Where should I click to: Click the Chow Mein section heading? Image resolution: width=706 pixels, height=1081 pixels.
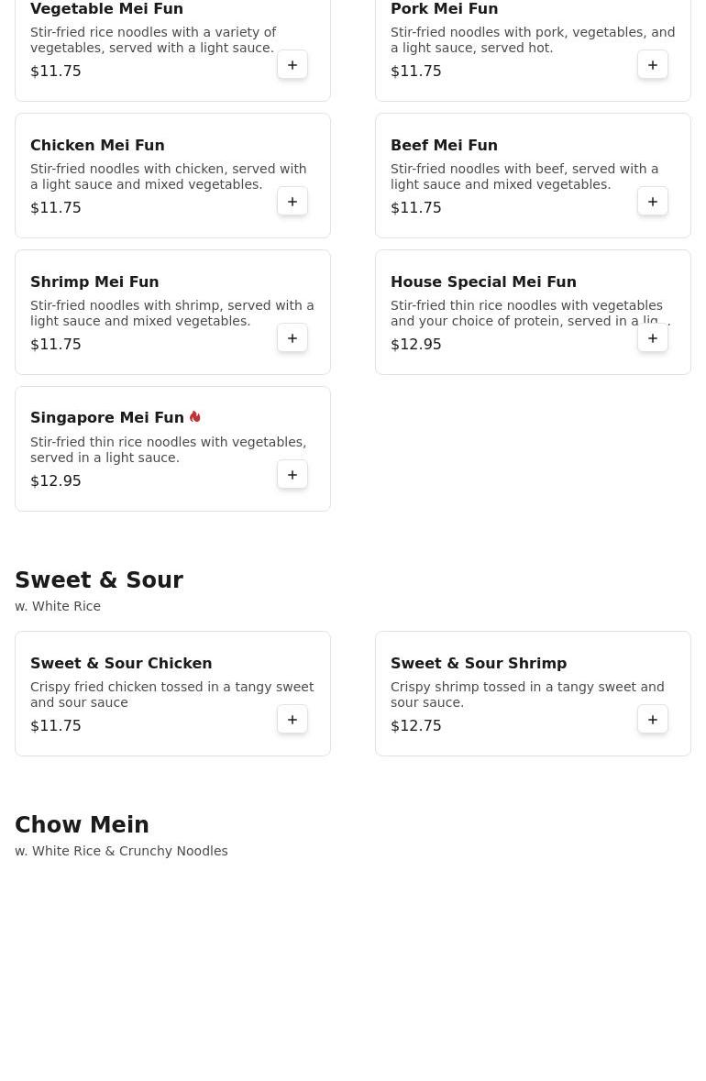pos(82,825)
